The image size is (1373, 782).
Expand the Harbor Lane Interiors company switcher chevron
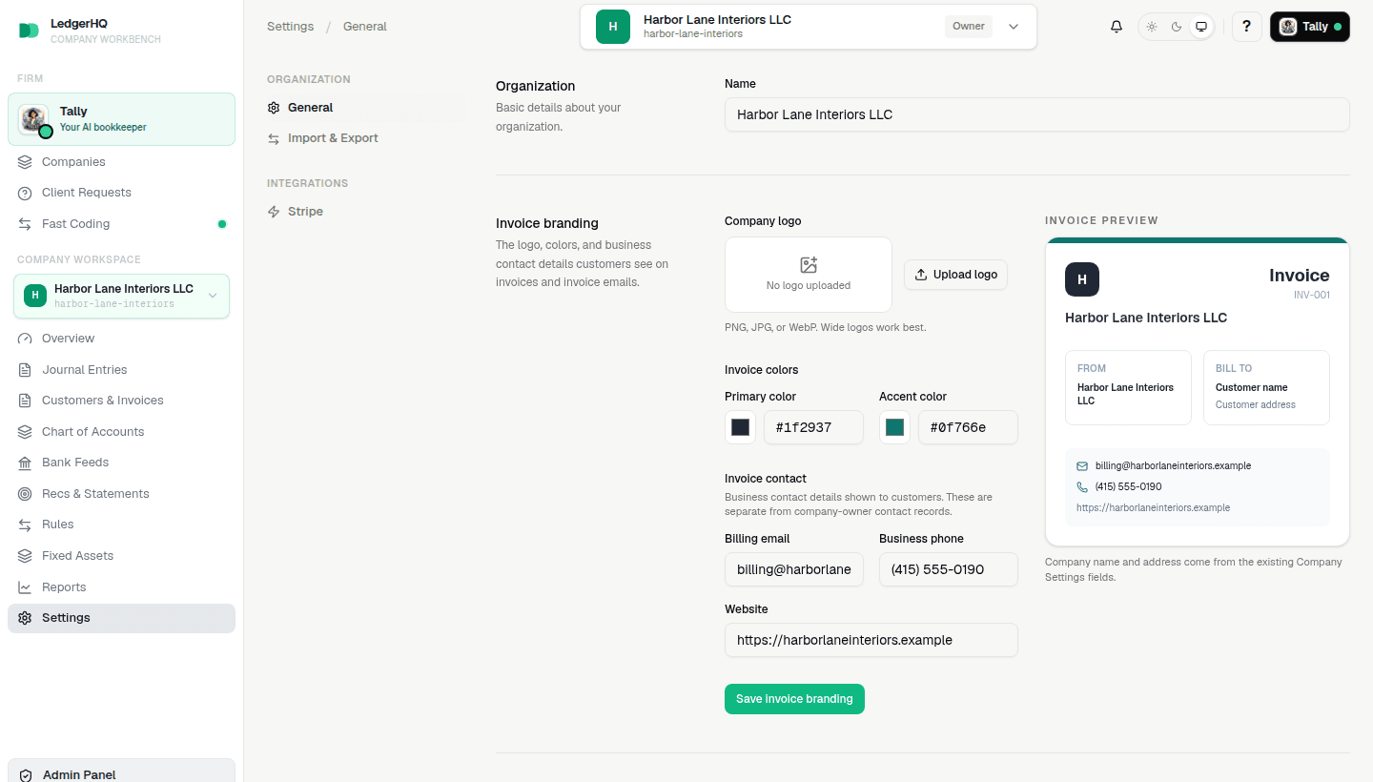click(x=1014, y=27)
